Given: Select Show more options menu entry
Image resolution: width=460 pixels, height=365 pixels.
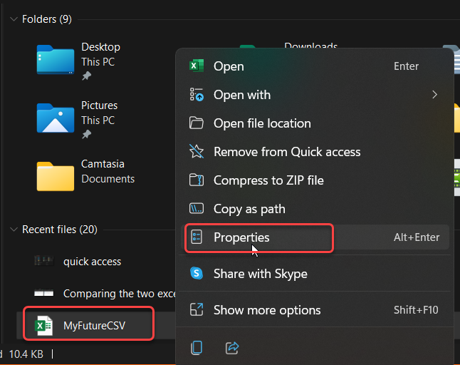Looking at the screenshot, I should point(267,310).
